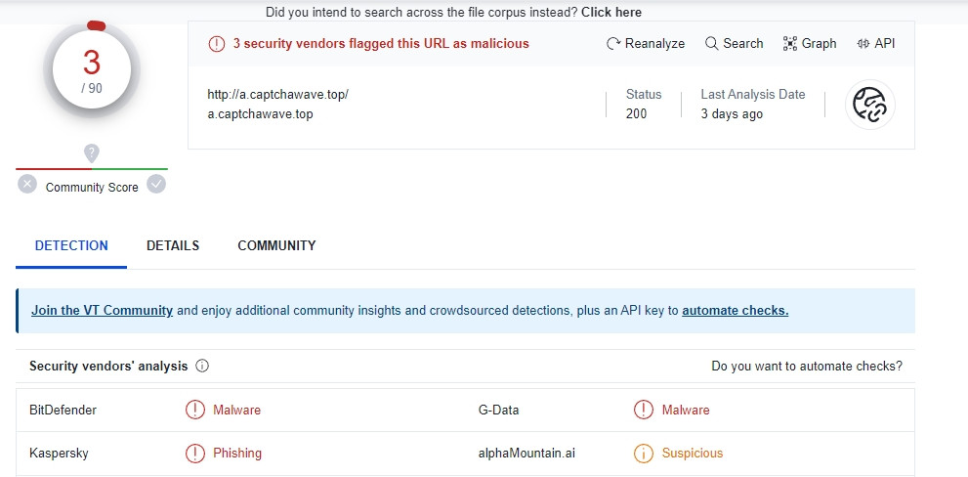Image resolution: width=968 pixels, height=477 pixels.
Task: Click the 3/90 detection score gauge
Action: pyautogui.click(x=92, y=68)
